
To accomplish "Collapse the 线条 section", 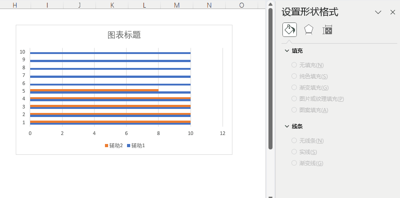I will [287, 126].
